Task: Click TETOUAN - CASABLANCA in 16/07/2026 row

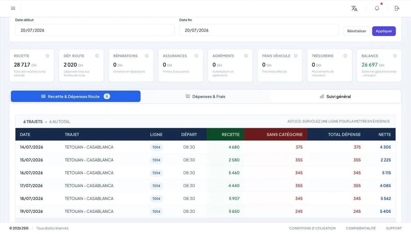Action: pos(89,173)
